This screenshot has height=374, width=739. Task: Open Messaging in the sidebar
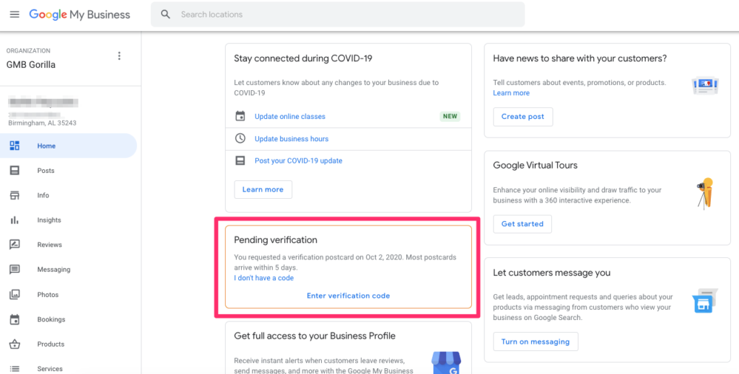[x=53, y=270]
